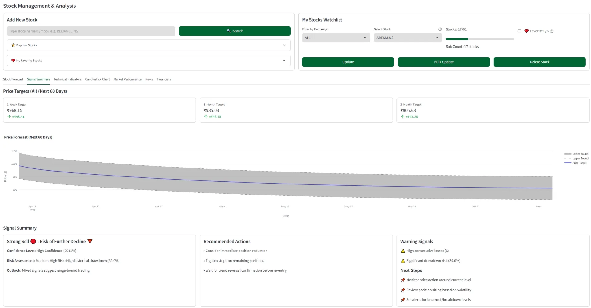
Task: Click the help icon beside Favorite 0/6
Action: tap(552, 31)
